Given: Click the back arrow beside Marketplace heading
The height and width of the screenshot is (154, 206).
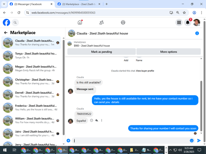Looking at the screenshot, I should point(6,32).
